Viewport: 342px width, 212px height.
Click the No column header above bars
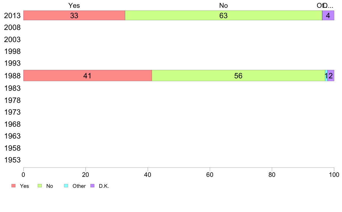click(x=224, y=5)
